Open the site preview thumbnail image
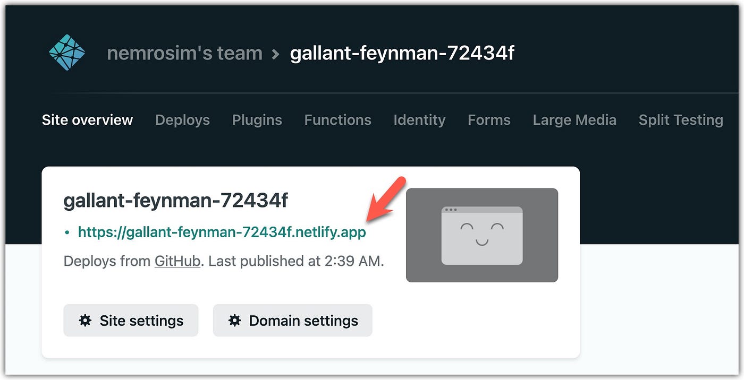The image size is (744, 380). 481,235
